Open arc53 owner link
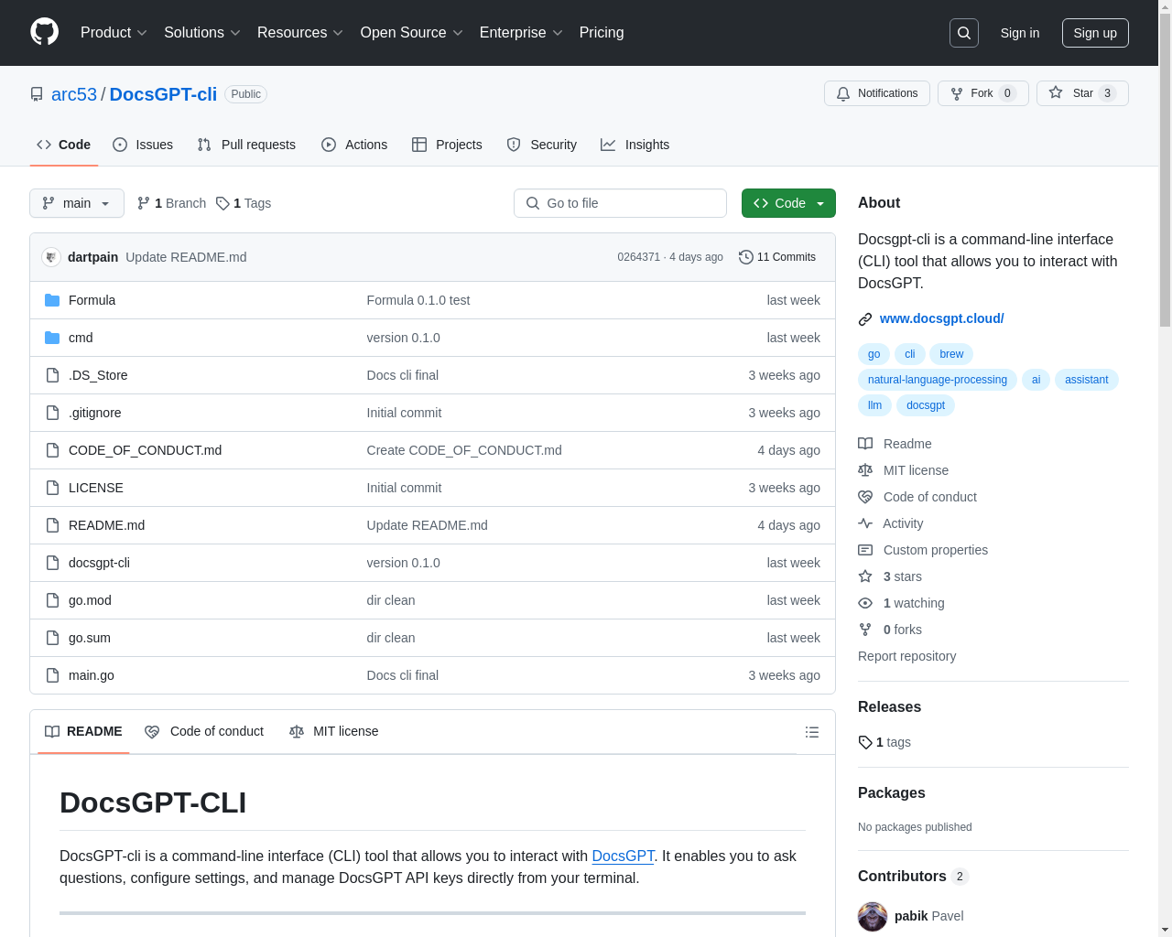Viewport: 1172px width, 937px height. 74,94
